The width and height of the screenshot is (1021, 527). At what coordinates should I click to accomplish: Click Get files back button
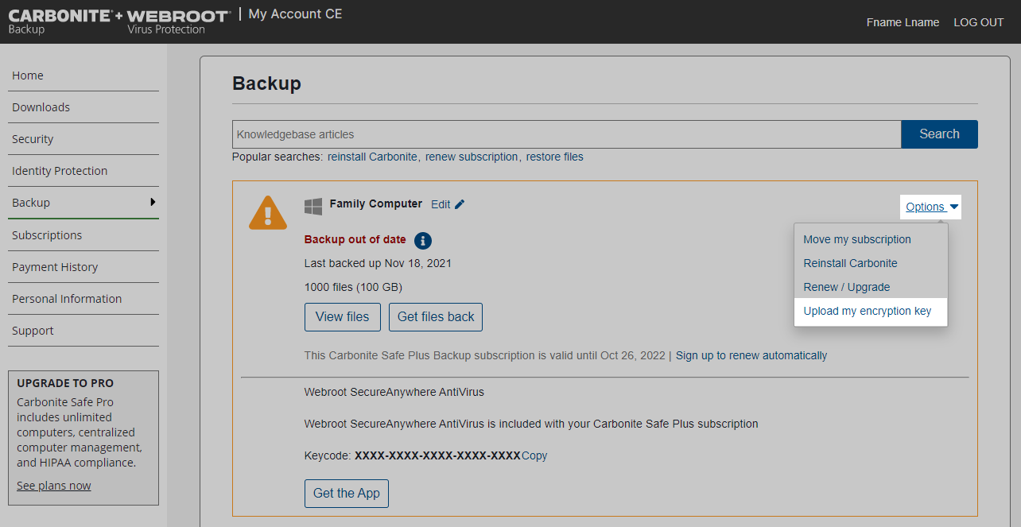coord(436,316)
